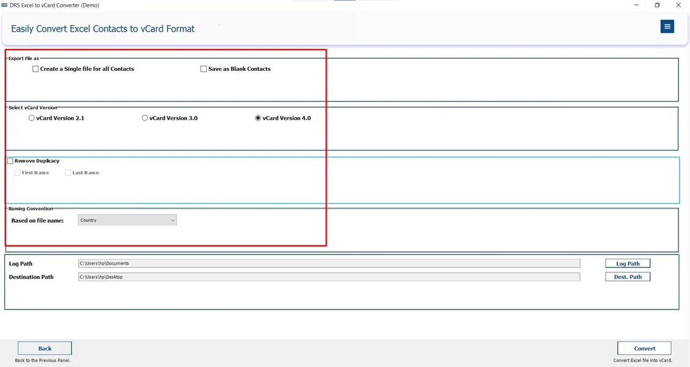Viewport: 690px width, 367px height.
Task: Open the hamburger menu in the top right
Action: click(x=667, y=26)
